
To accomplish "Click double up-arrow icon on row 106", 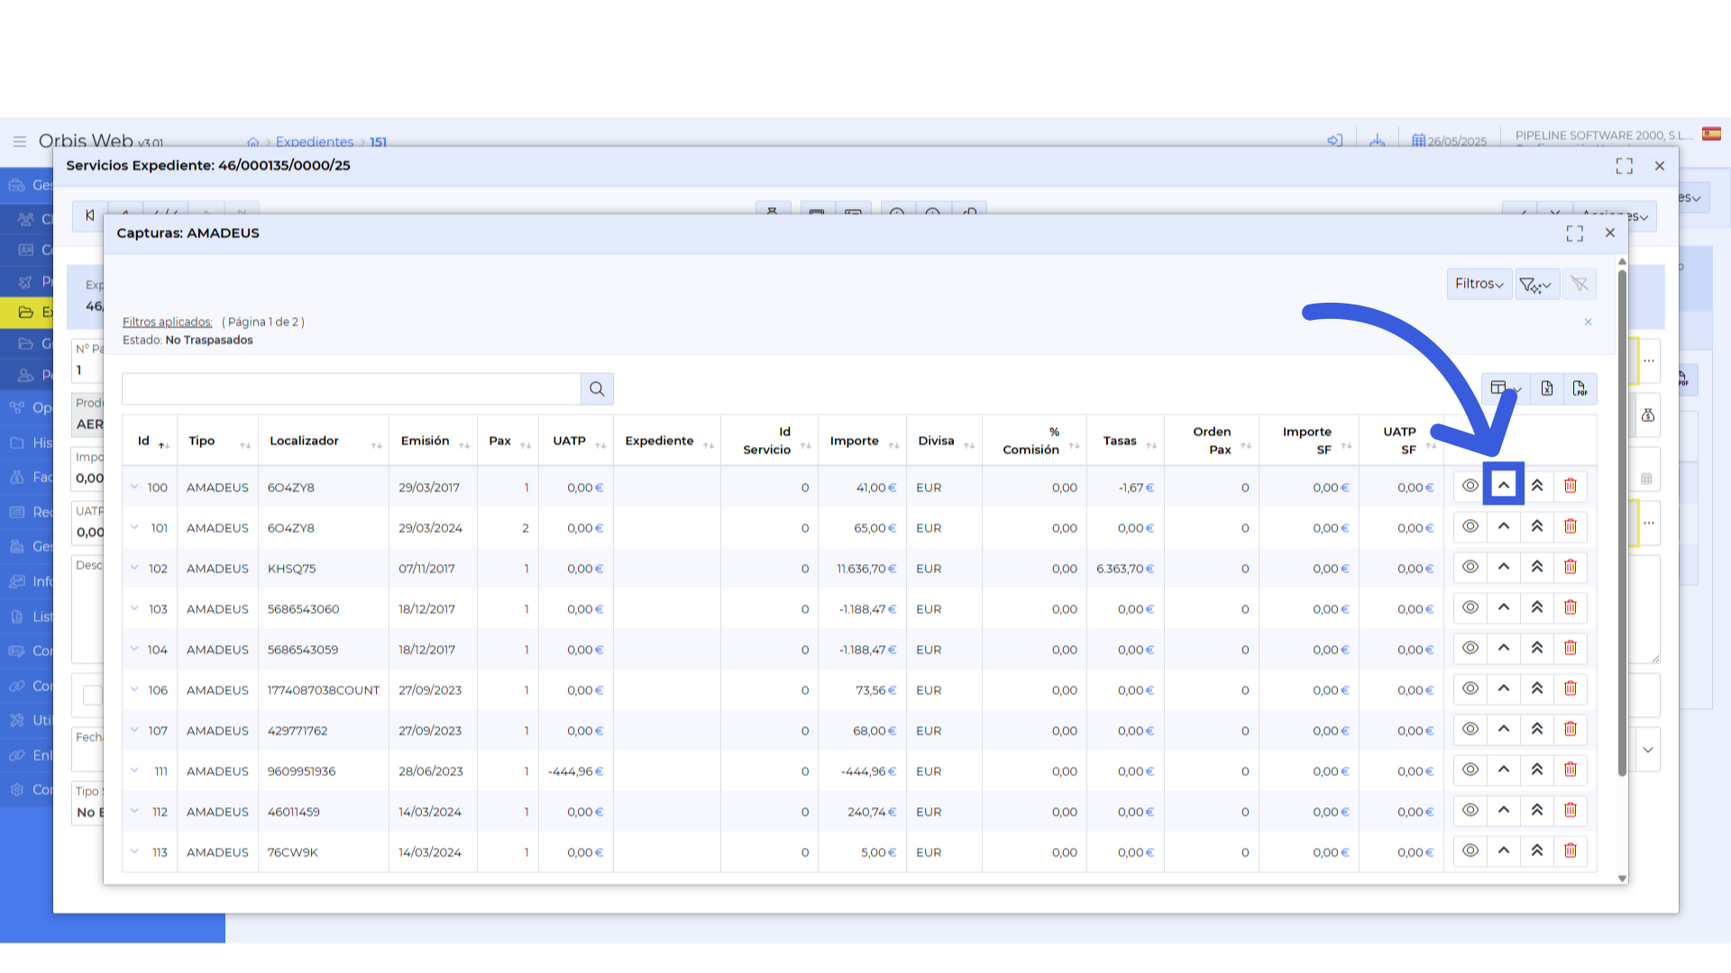I will [x=1537, y=688].
